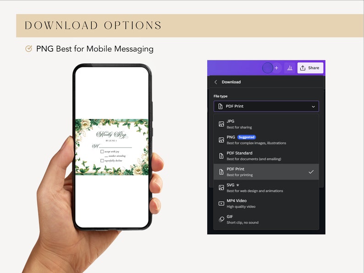Click the check icon beside PNG Best heading

[x=29, y=49]
